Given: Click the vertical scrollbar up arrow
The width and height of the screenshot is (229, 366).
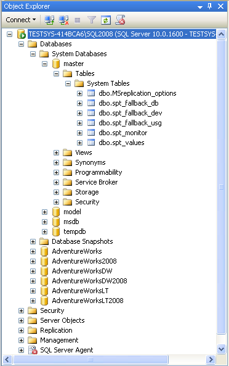Looking at the screenshot, I should (x=222, y=35).
